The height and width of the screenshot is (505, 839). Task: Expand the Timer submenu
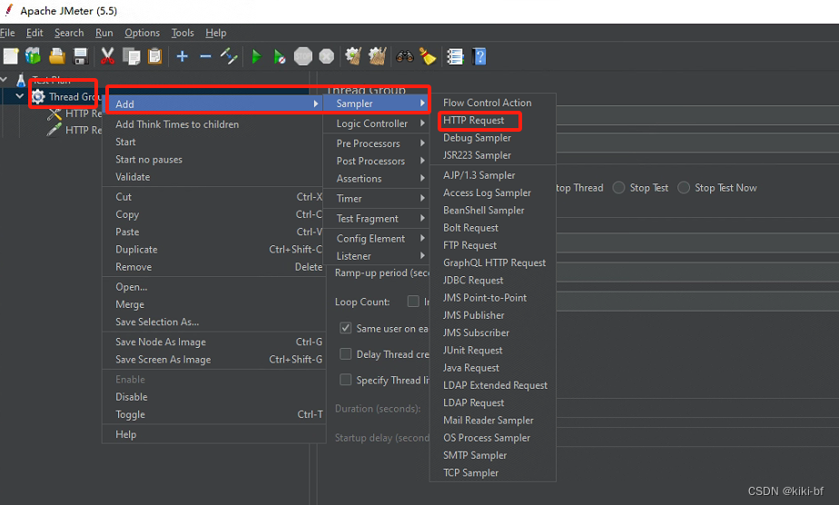tap(377, 199)
